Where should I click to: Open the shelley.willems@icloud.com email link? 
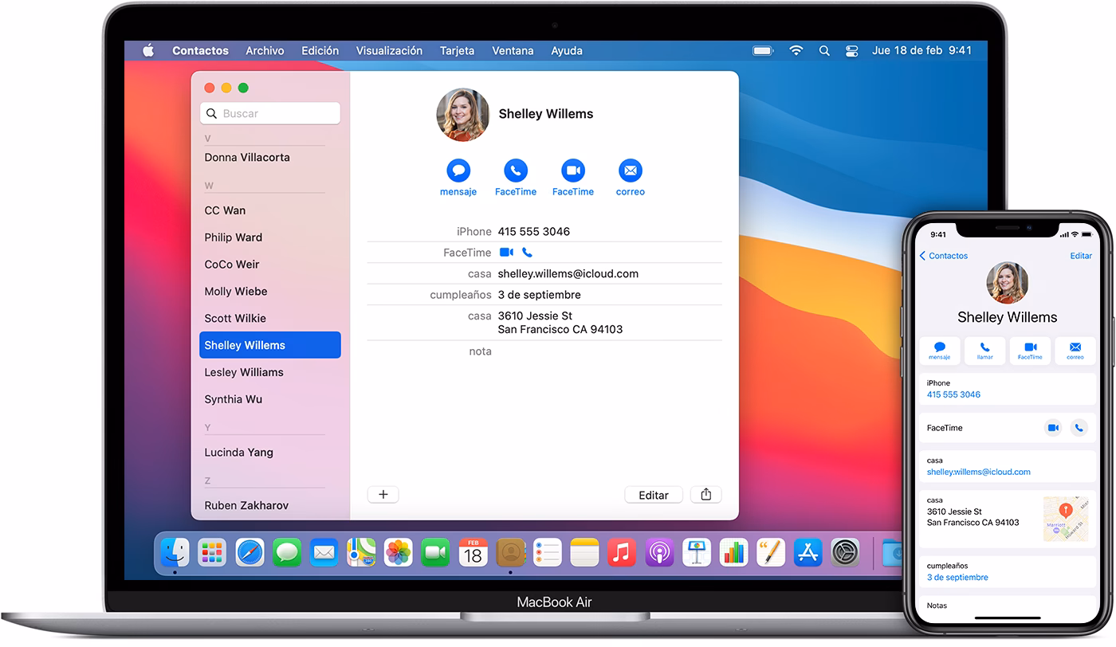point(978,472)
